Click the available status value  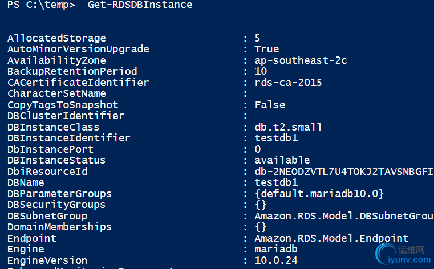282,160
